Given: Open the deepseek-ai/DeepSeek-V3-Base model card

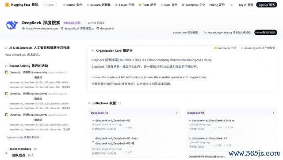Looking at the screenshot, I should point(231,125).
